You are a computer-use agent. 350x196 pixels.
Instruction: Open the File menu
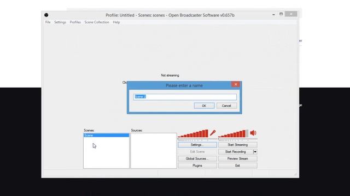coord(48,22)
